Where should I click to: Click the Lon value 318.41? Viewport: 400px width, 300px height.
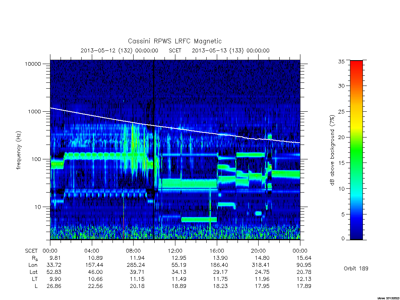pos(261,265)
